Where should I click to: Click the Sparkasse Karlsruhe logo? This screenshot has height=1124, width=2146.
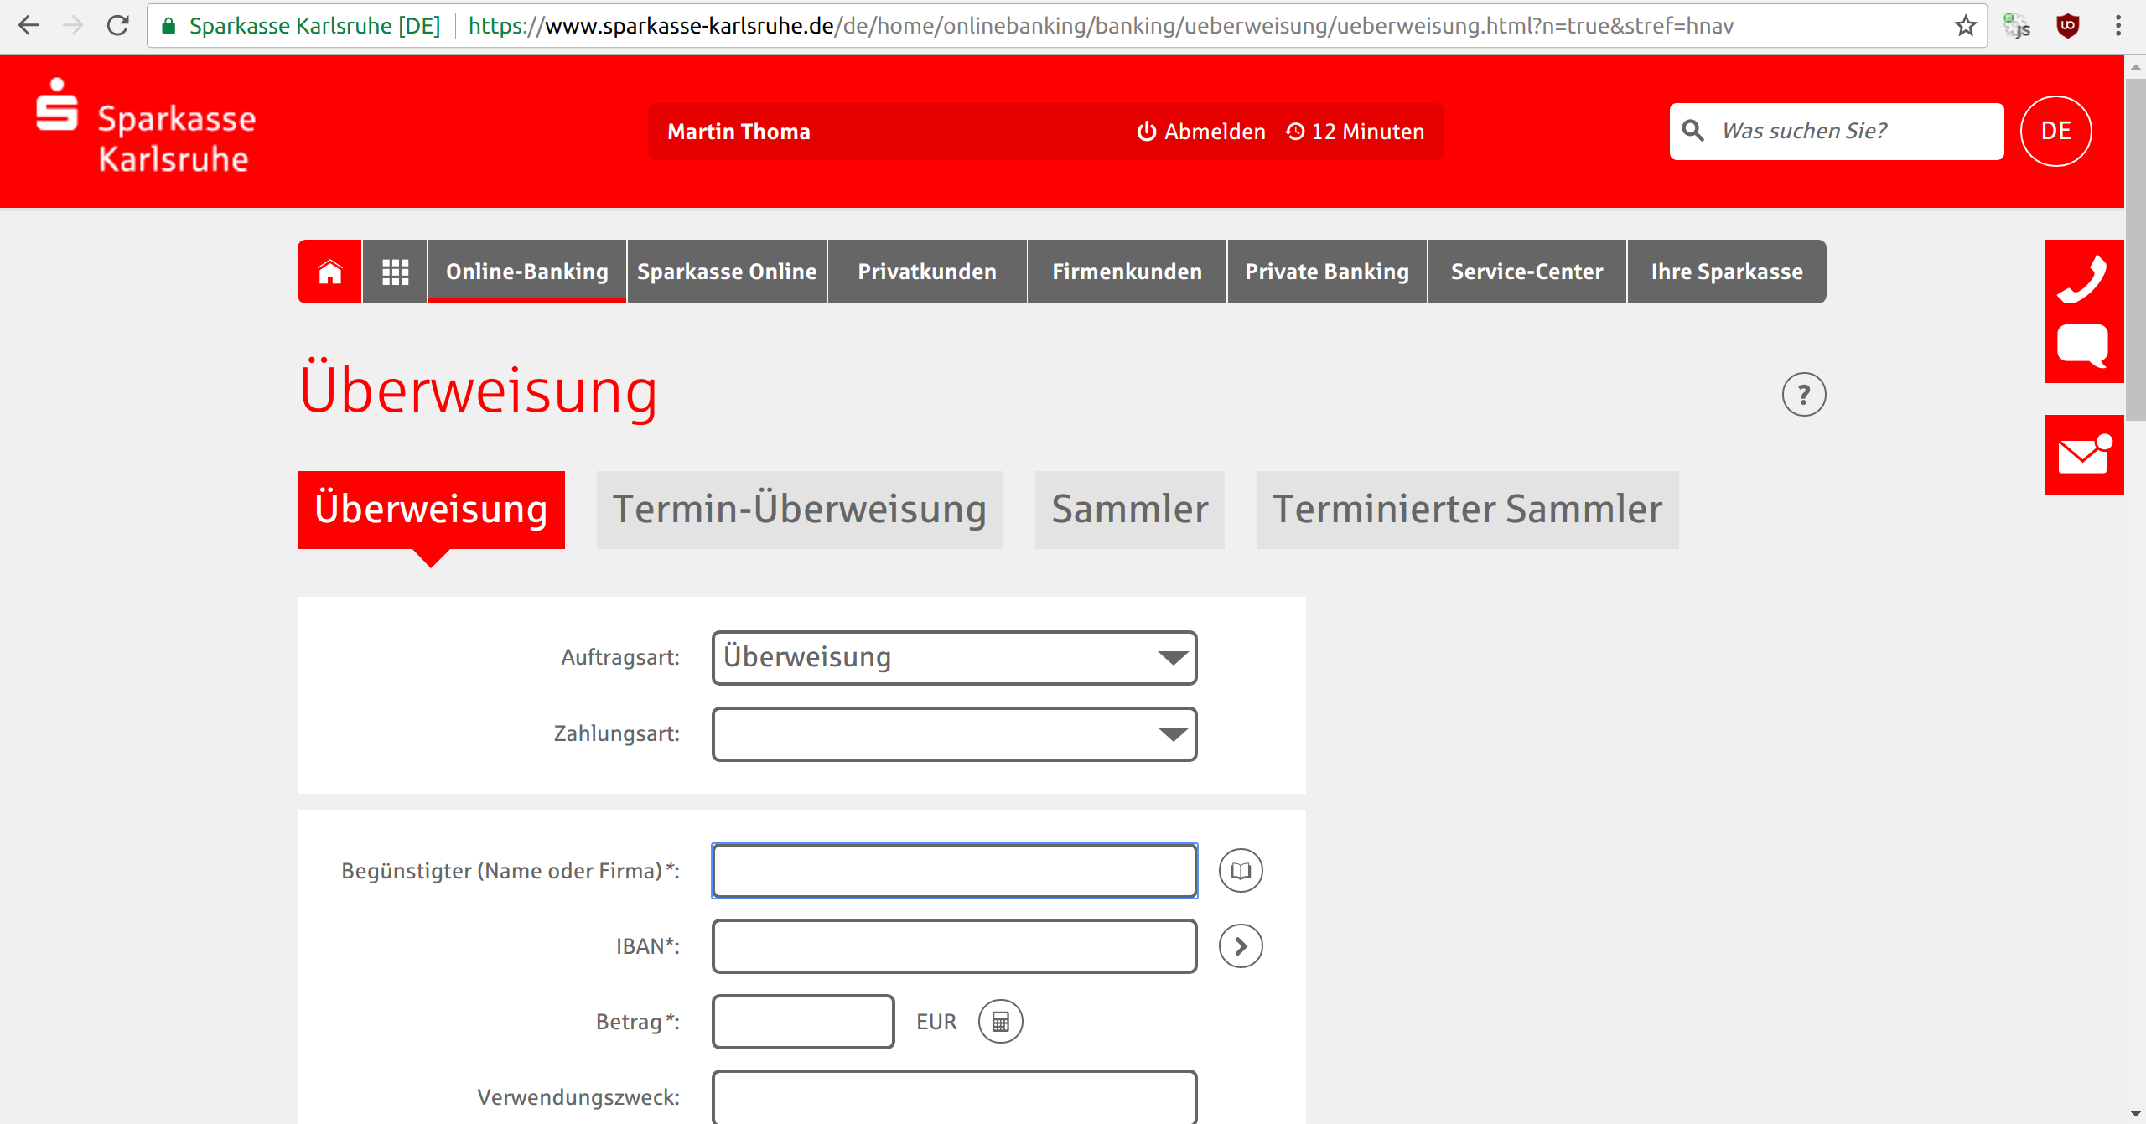click(144, 131)
